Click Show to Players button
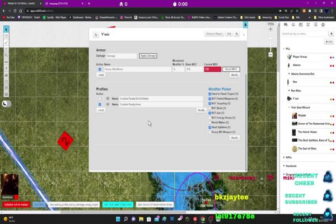Viewport: 336px width, 224px height. [214, 34]
